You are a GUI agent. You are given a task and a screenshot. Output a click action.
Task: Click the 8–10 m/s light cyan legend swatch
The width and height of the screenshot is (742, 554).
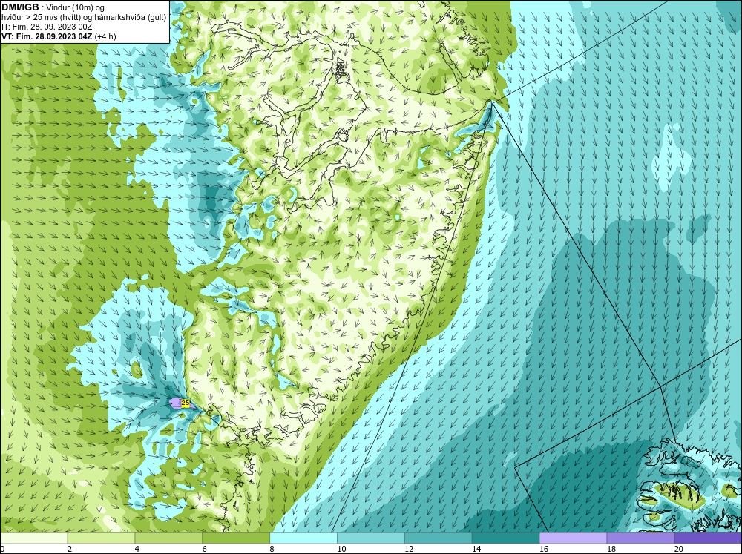[x=303, y=538]
